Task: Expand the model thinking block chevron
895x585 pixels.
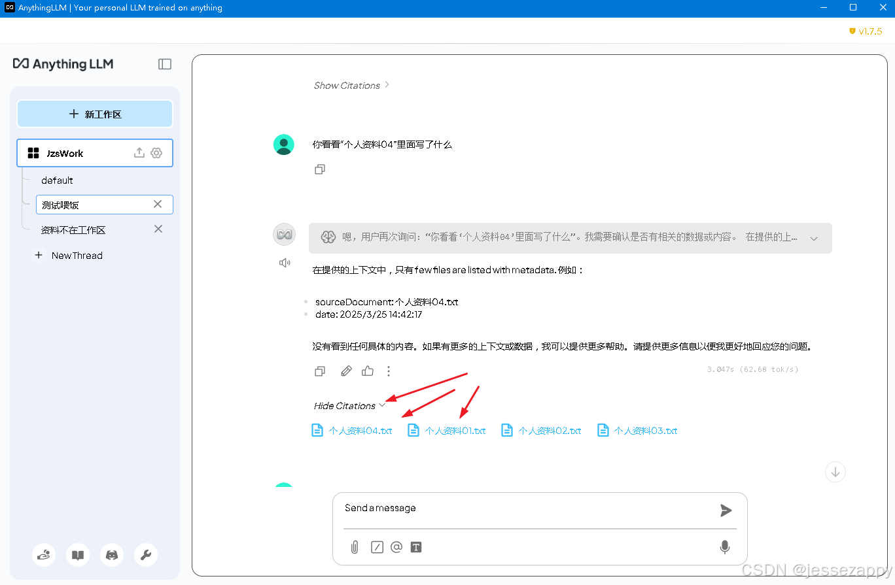Action: (814, 239)
